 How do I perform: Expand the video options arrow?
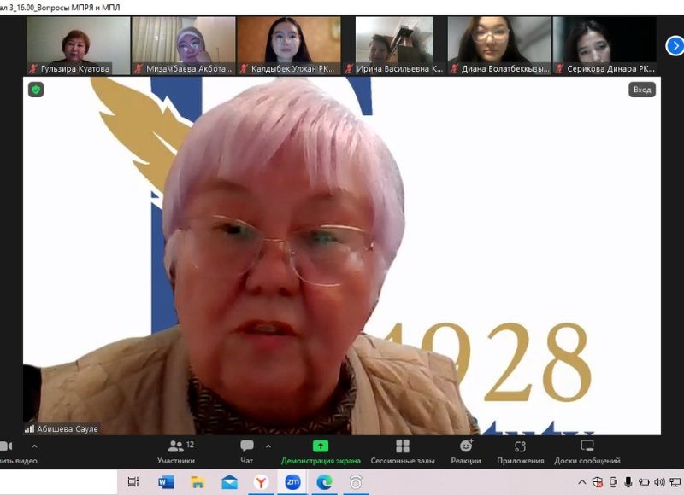pos(34,445)
